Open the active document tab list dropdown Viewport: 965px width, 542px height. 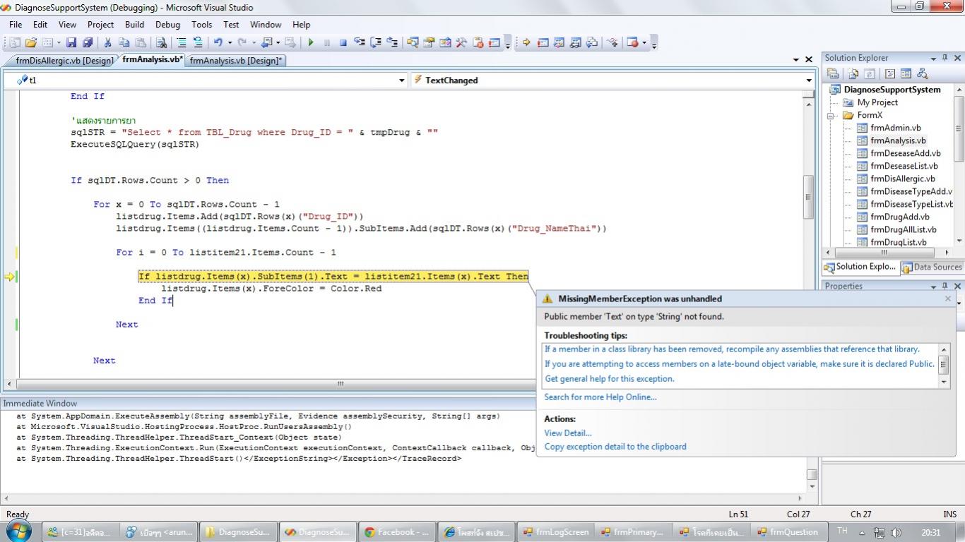tap(796, 60)
